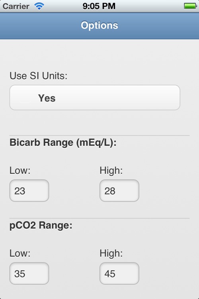The height and width of the screenshot is (299, 199).
Task: Select the Use SI Units label
Action: (39, 76)
